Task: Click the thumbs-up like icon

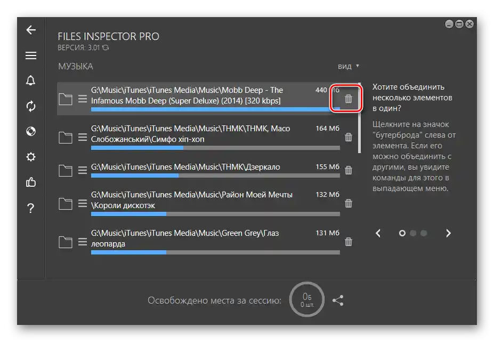Action: coord(31,182)
